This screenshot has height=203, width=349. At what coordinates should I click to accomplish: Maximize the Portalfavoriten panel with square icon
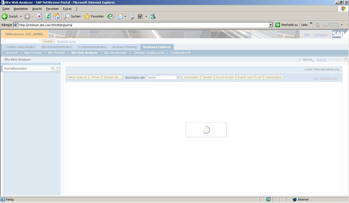(58, 69)
